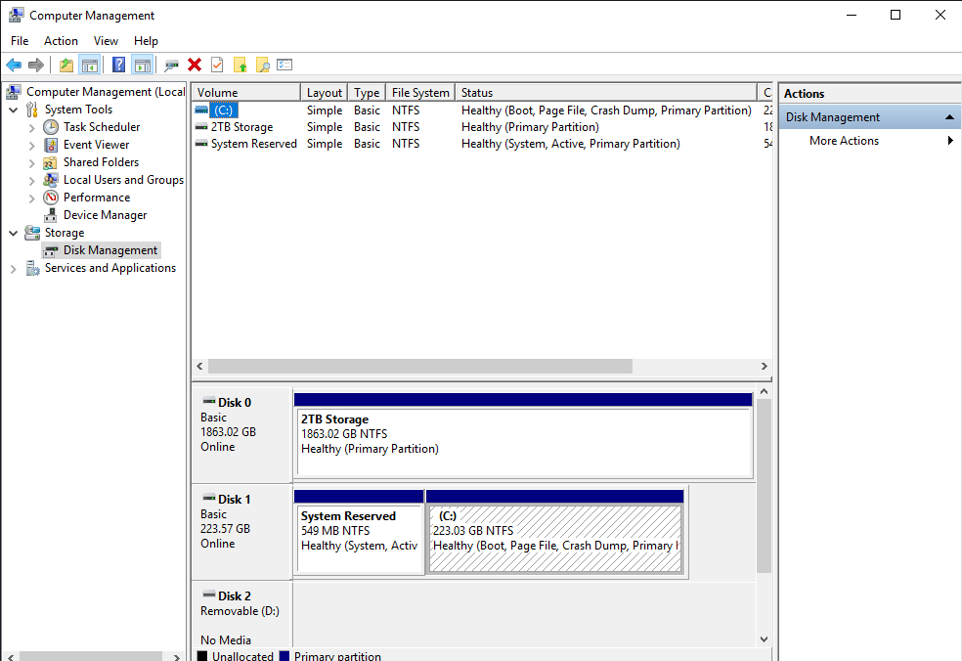Screen dimensions: 962x661
Task: Click the volume list scroll right arrow
Action: pos(764,367)
